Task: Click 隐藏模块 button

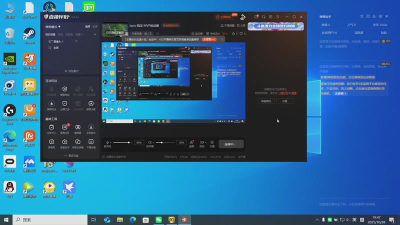Action: [266, 101]
